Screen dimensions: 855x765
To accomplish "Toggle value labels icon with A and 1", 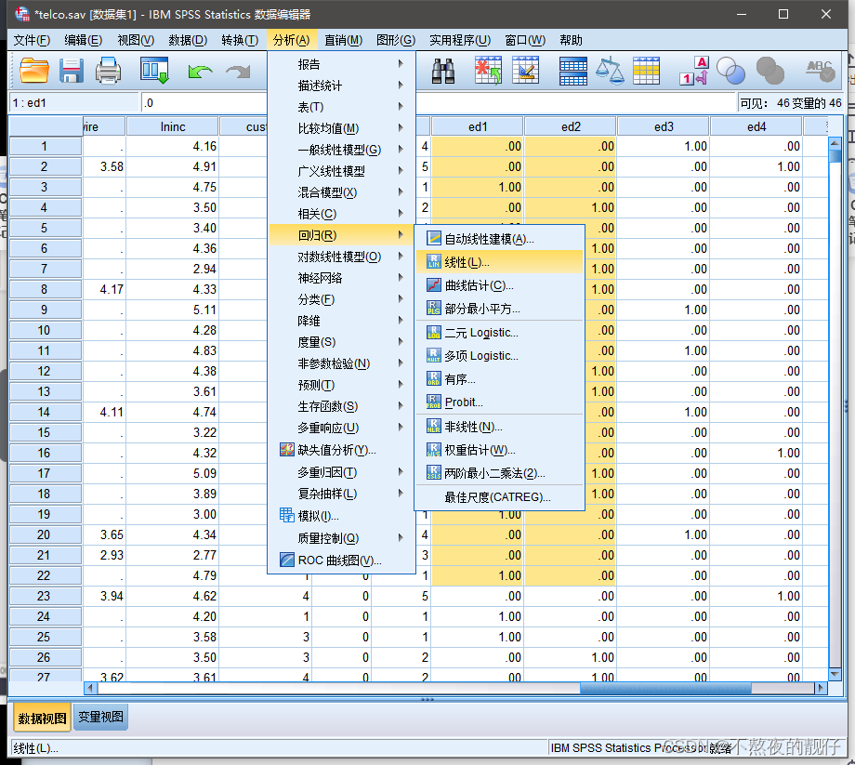I will (694, 71).
